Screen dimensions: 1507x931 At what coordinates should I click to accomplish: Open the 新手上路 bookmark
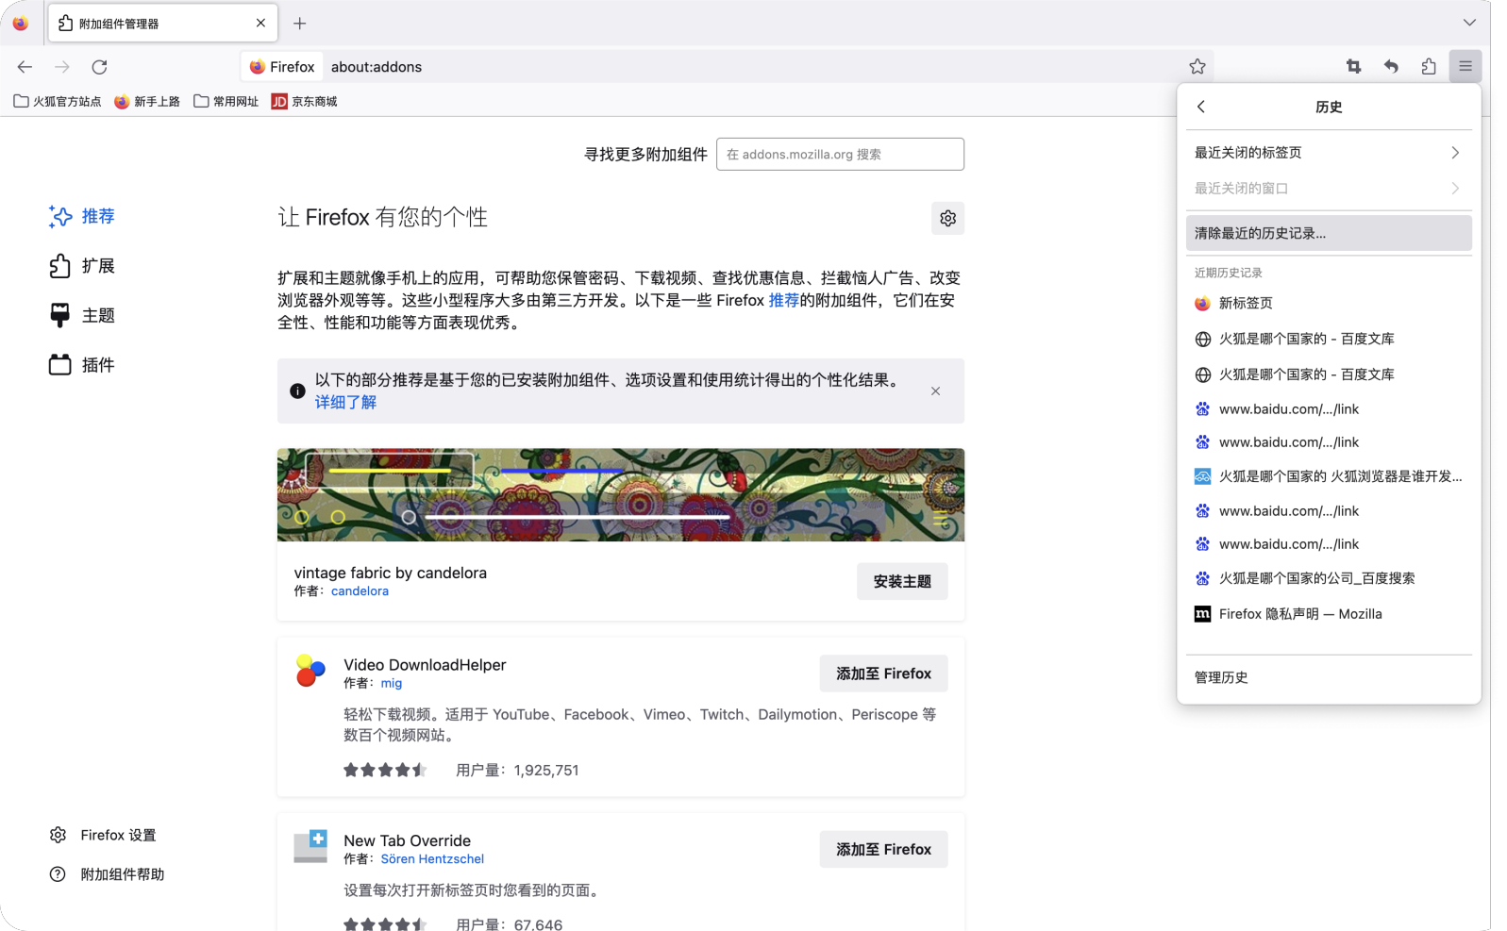click(147, 101)
